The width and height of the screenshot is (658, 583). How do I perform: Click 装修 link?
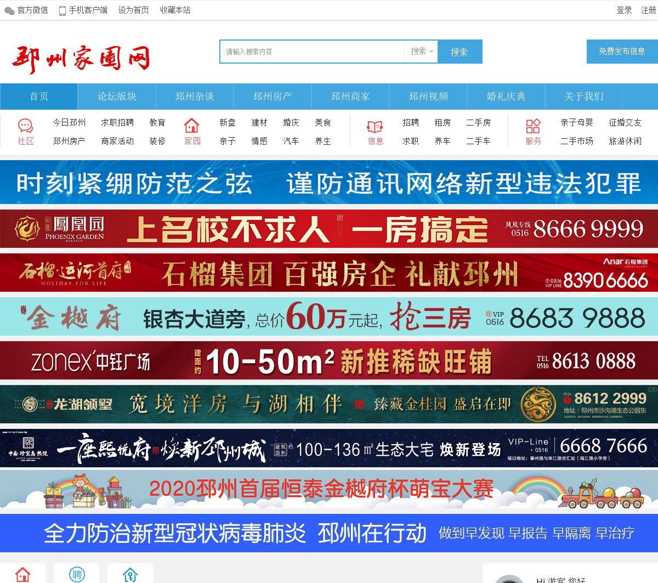click(x=157, y=141)
